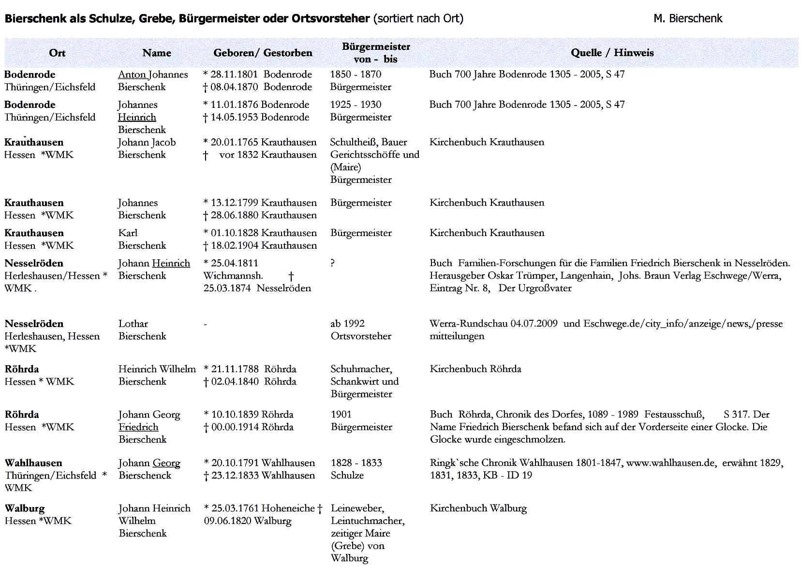Click underlined "Georg" in the Wahlhausen entry
The width and height of the screenshot is (801, 568).
pyautogui.click(x=166, y=463)
